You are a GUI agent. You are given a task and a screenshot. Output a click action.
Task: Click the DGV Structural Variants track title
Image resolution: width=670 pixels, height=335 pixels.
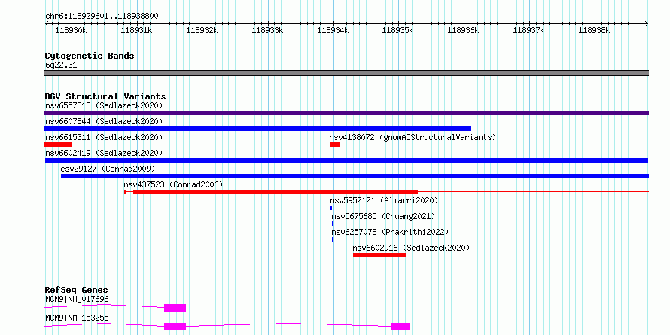(105, 96)
